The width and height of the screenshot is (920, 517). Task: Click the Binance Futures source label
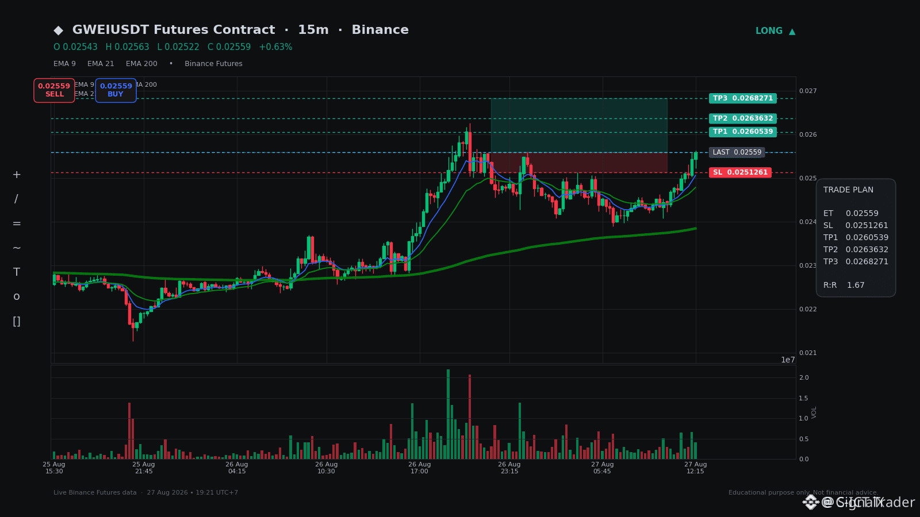213,64
